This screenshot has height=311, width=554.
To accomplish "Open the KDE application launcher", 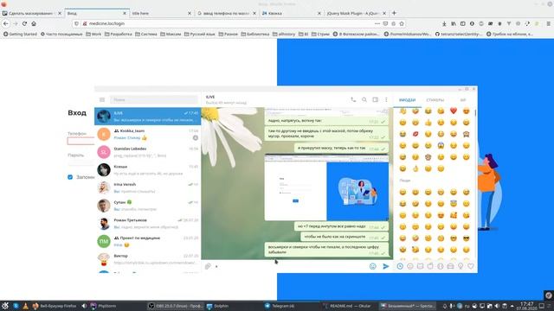I will tap(5, 306).
